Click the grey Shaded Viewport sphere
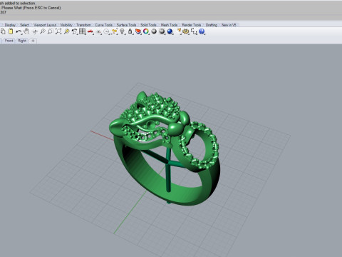The image size is (342, 257). pyautogui.click(x=154, y=31)
